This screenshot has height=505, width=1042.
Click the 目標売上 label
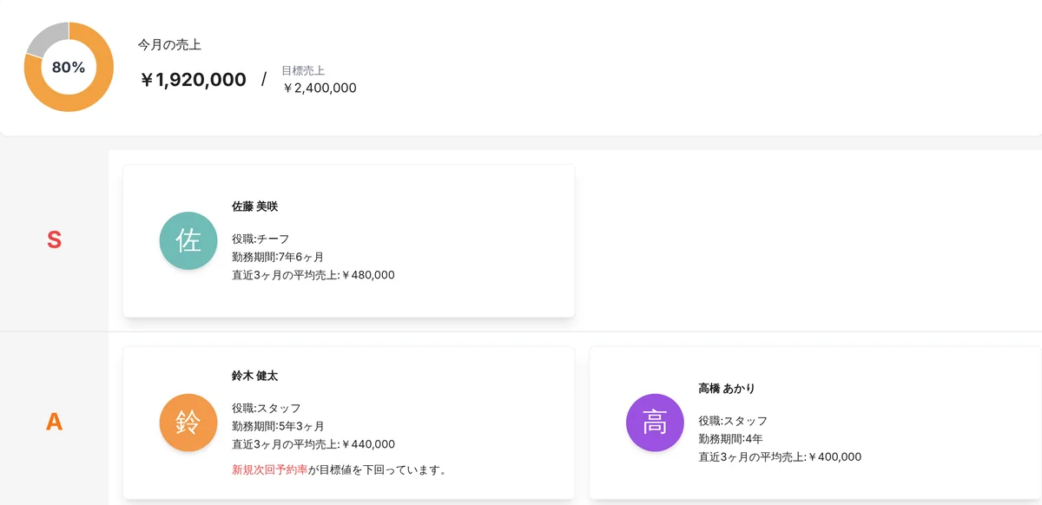(x=303, y=70)
